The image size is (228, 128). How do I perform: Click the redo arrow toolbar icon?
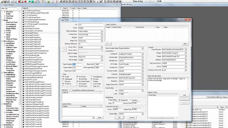(15, 1)
